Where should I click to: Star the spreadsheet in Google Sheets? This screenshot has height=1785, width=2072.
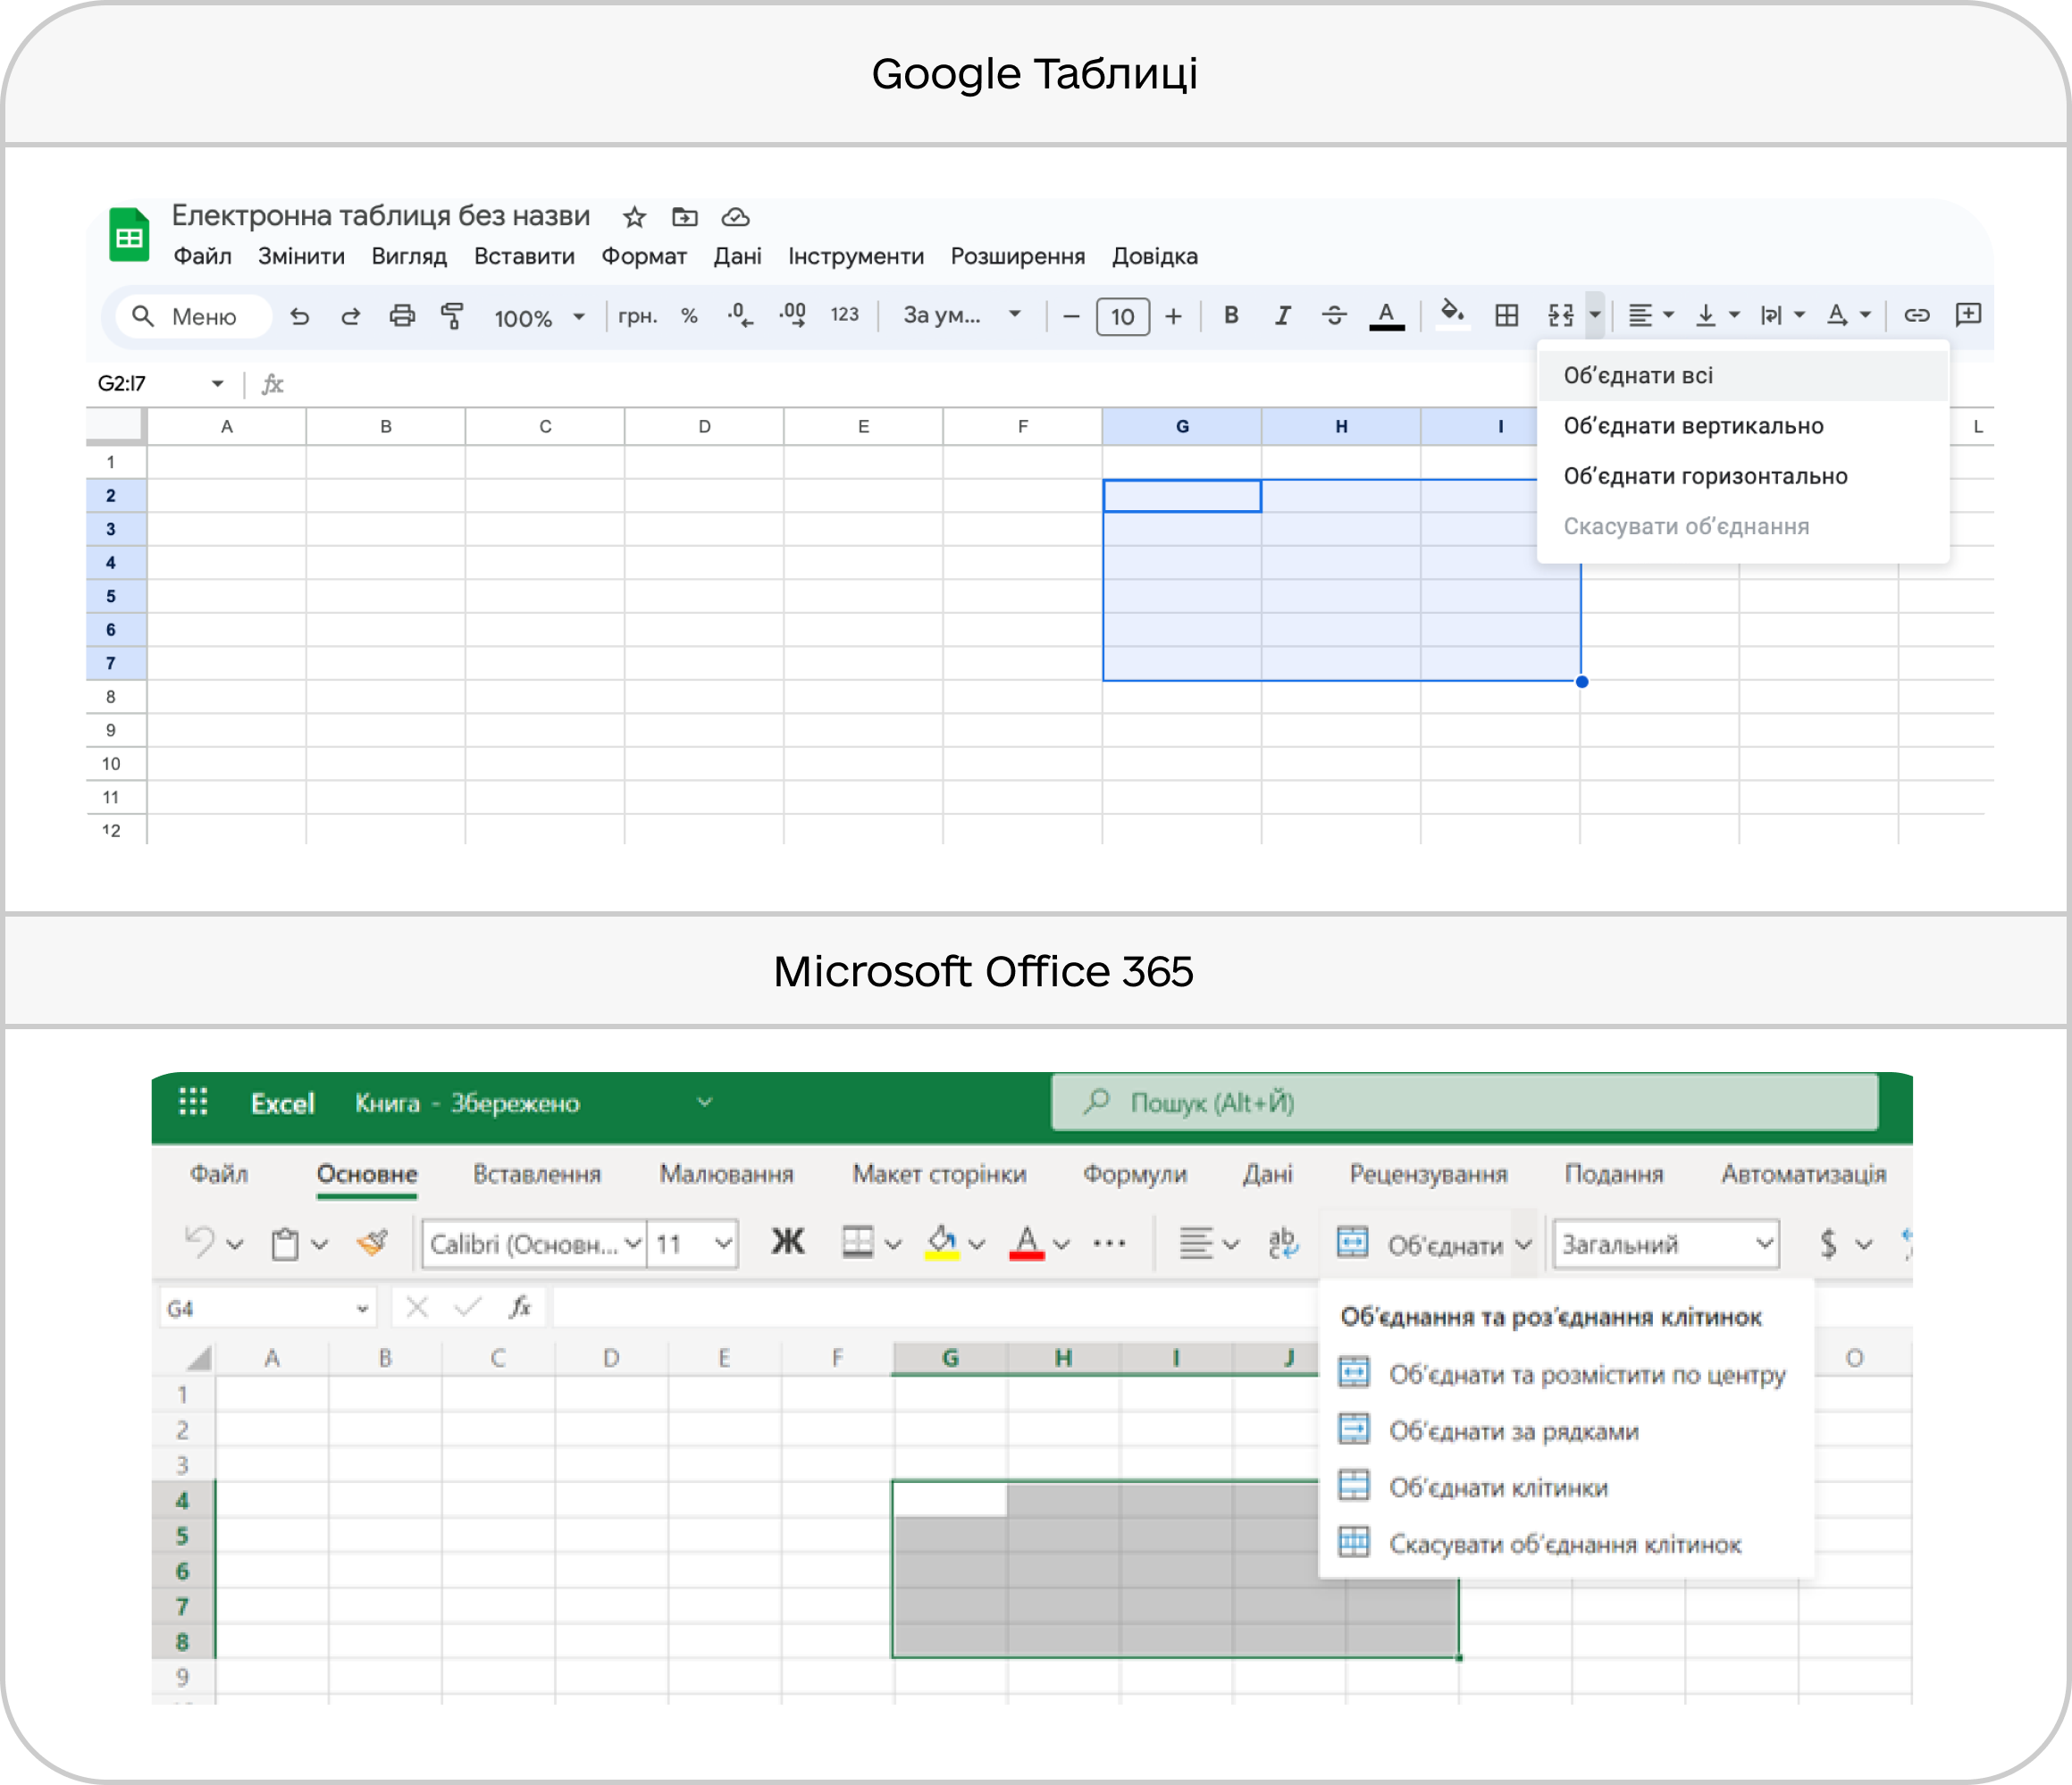point(634,217)
